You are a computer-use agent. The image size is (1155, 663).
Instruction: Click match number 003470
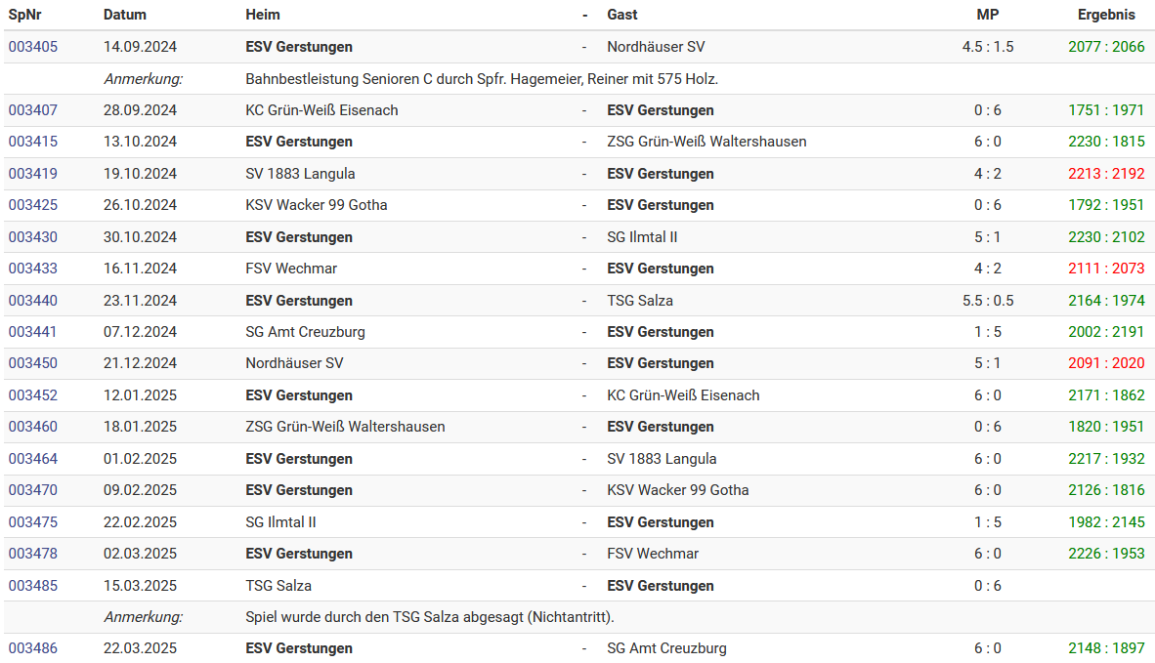33,490
